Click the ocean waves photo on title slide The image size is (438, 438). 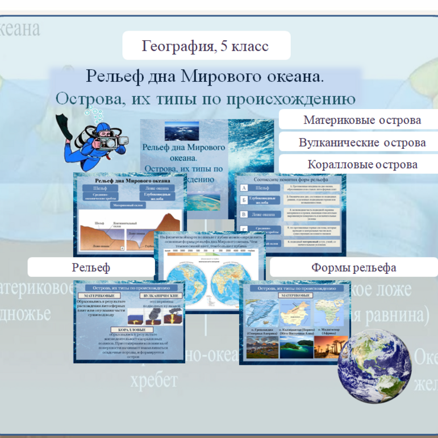pyautogui.click(x=181, y=130)
